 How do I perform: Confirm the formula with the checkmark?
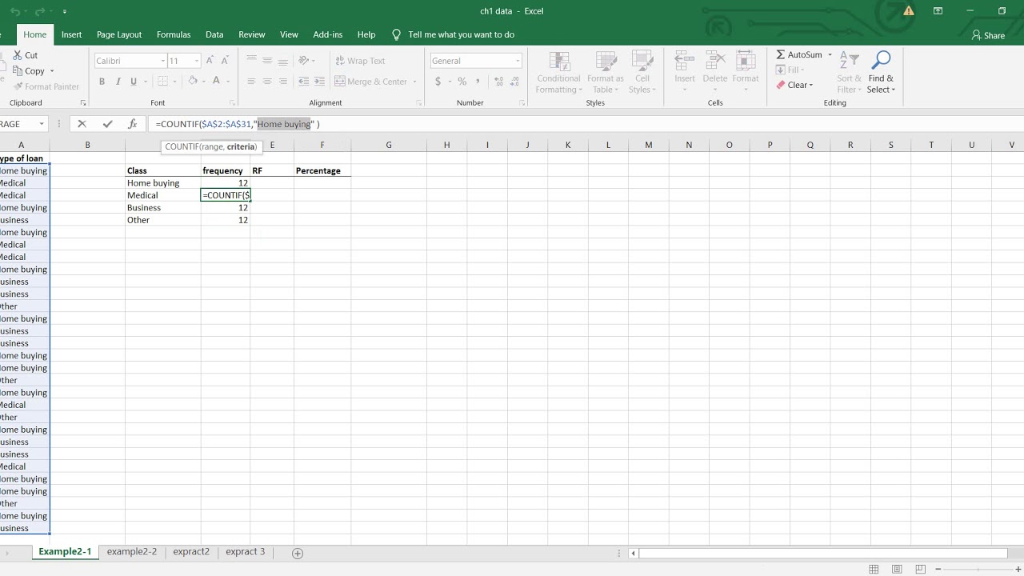click(107, 124)
